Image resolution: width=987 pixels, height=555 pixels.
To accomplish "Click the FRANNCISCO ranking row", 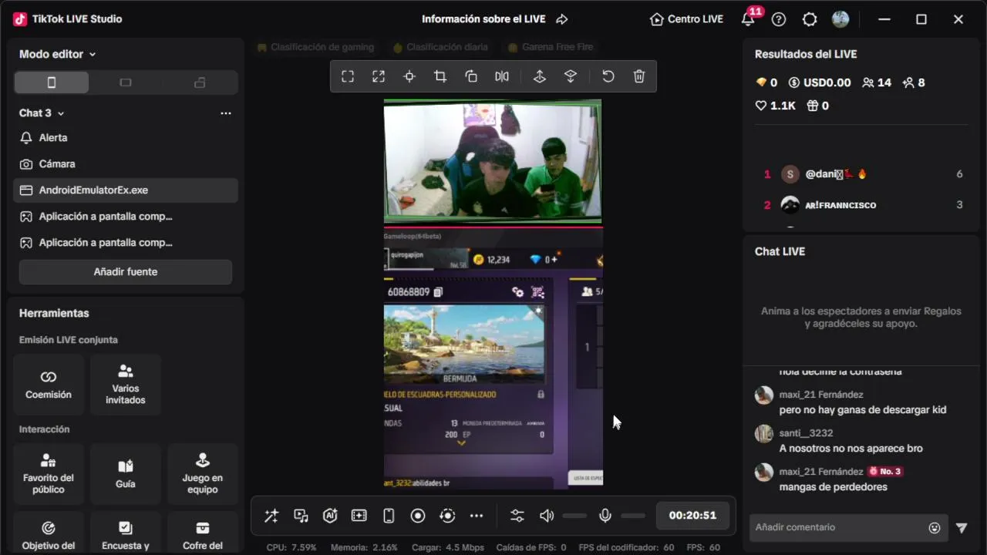I will coord(861,205).
